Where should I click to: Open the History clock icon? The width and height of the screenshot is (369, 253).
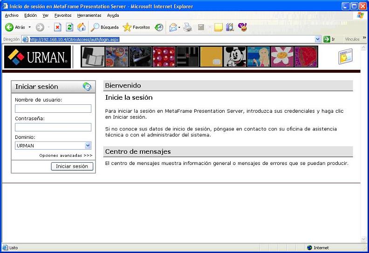(159, 27)
